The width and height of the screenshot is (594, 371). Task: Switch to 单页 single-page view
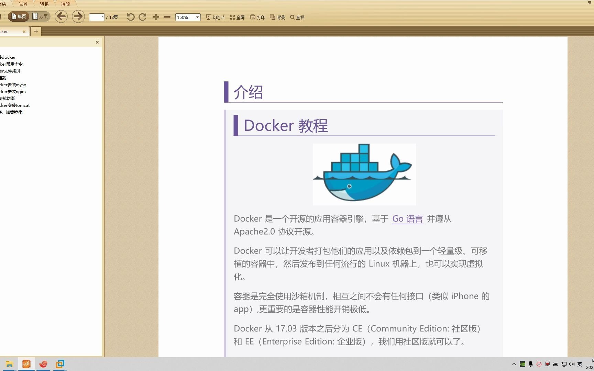[x=18, y=16]
